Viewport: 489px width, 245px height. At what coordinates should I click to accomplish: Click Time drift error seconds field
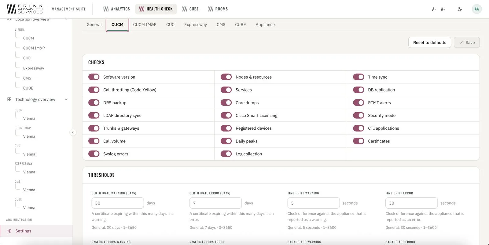411,203
